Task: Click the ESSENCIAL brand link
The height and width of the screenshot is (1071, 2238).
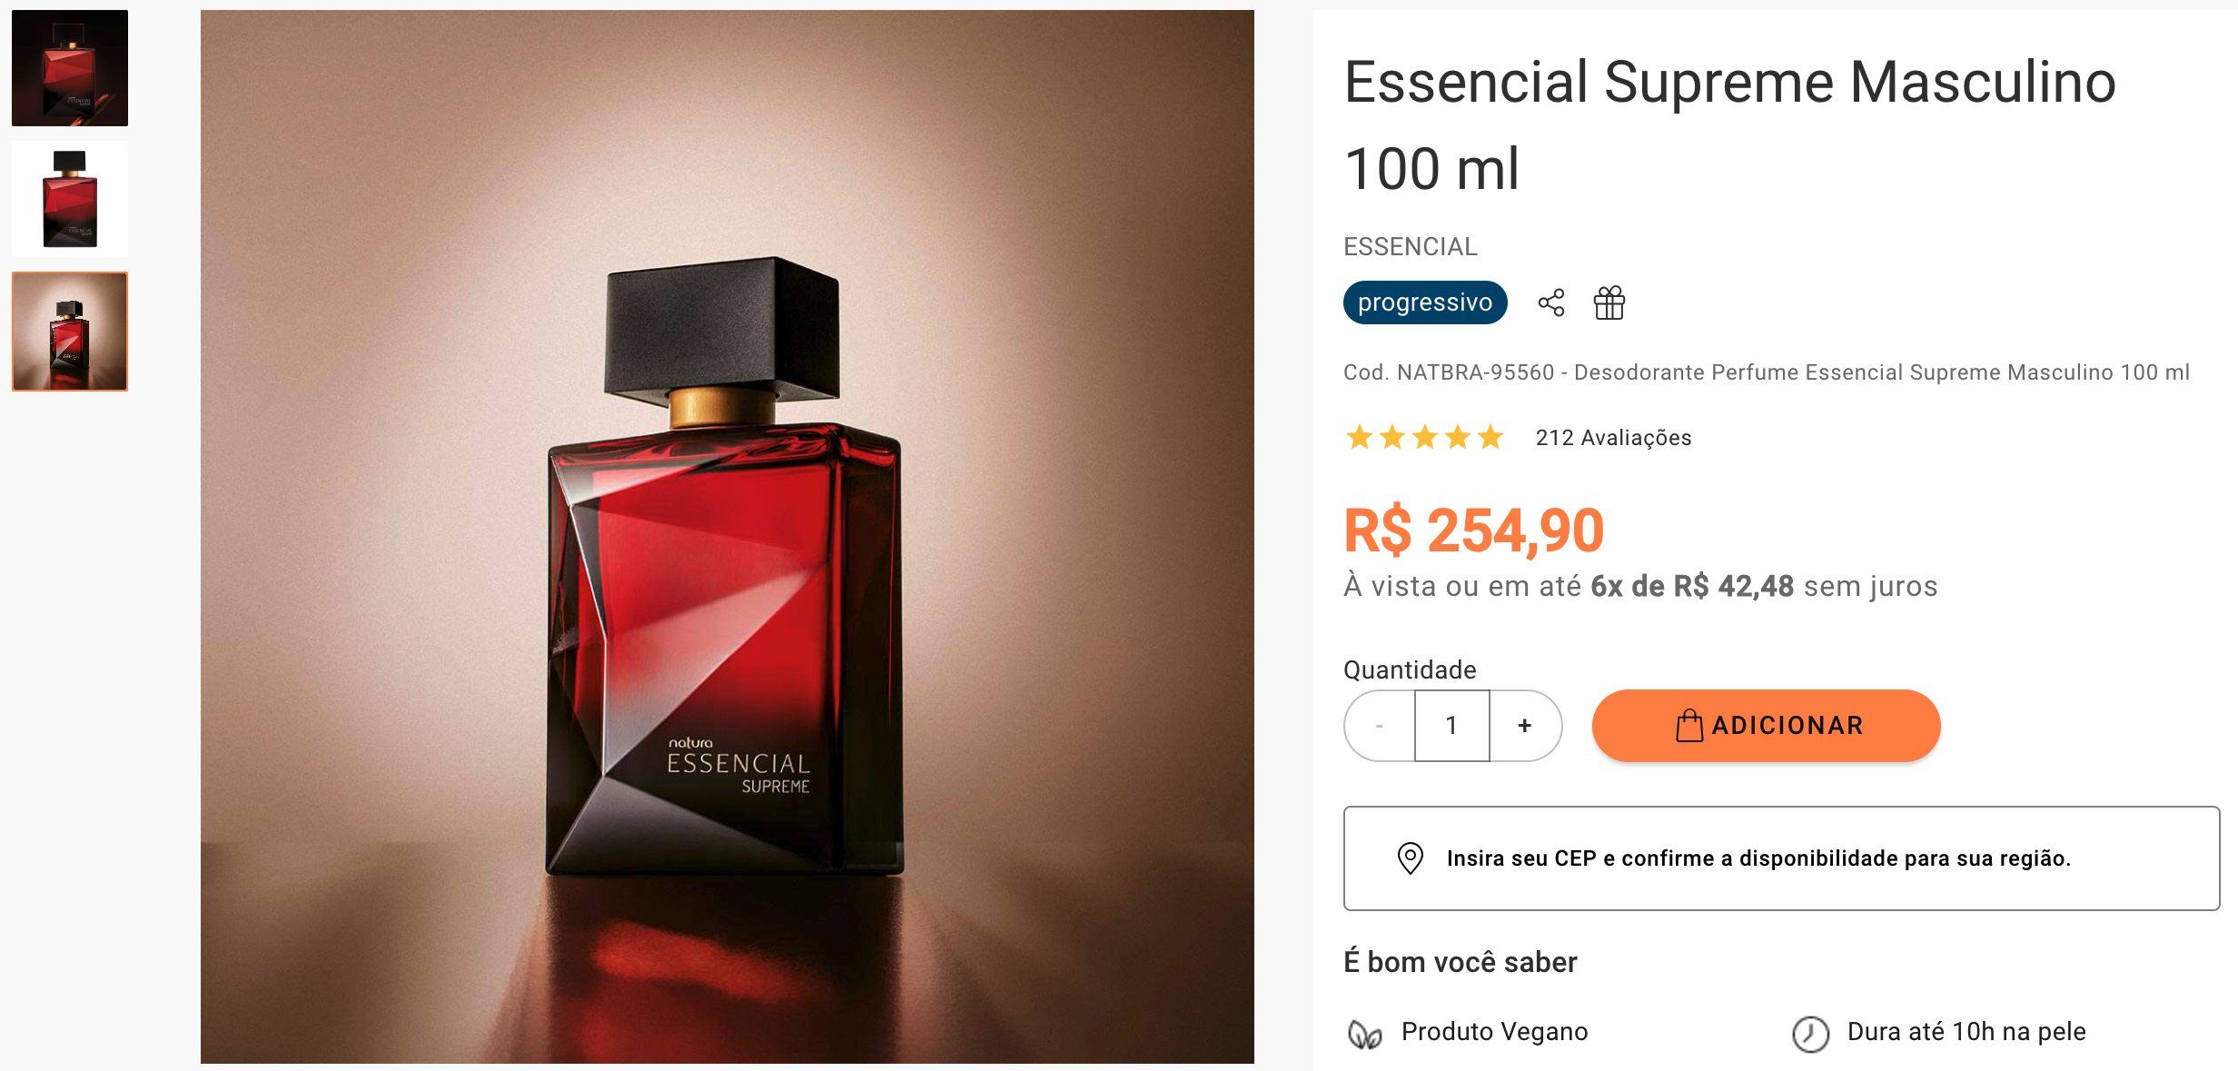Action: pyautogui.click(x=1410, y=246)
